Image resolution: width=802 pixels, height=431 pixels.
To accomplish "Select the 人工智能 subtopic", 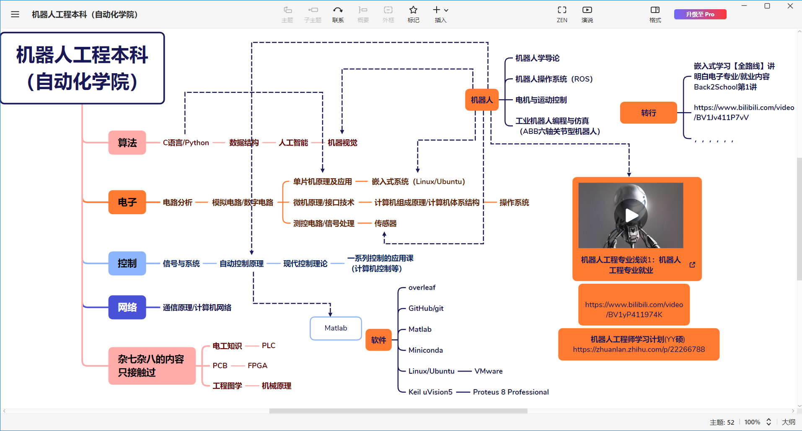I will 293,143.
